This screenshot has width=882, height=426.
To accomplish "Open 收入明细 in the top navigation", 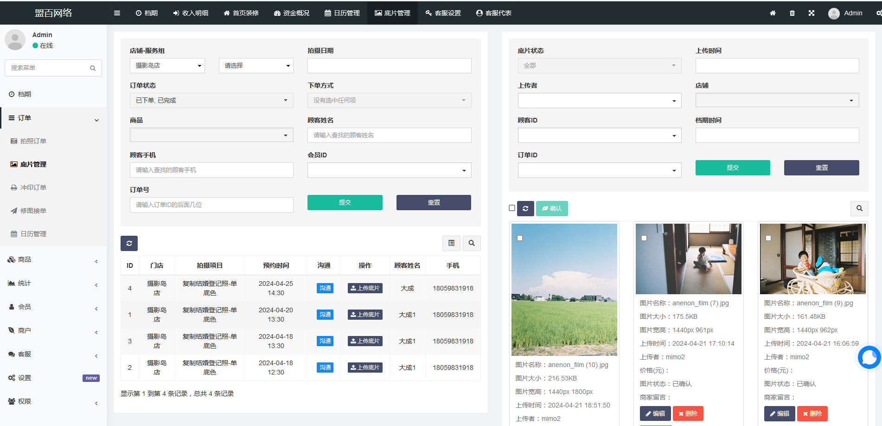I will coord(191,13).
